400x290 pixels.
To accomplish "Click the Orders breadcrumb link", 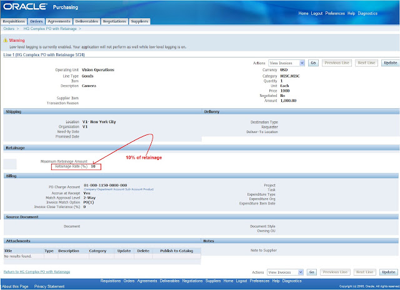I will (x=9, y=29).
